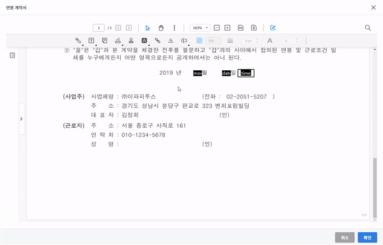
Task: Click the 취소 cancel button
Action: click(x=345, y=237)
